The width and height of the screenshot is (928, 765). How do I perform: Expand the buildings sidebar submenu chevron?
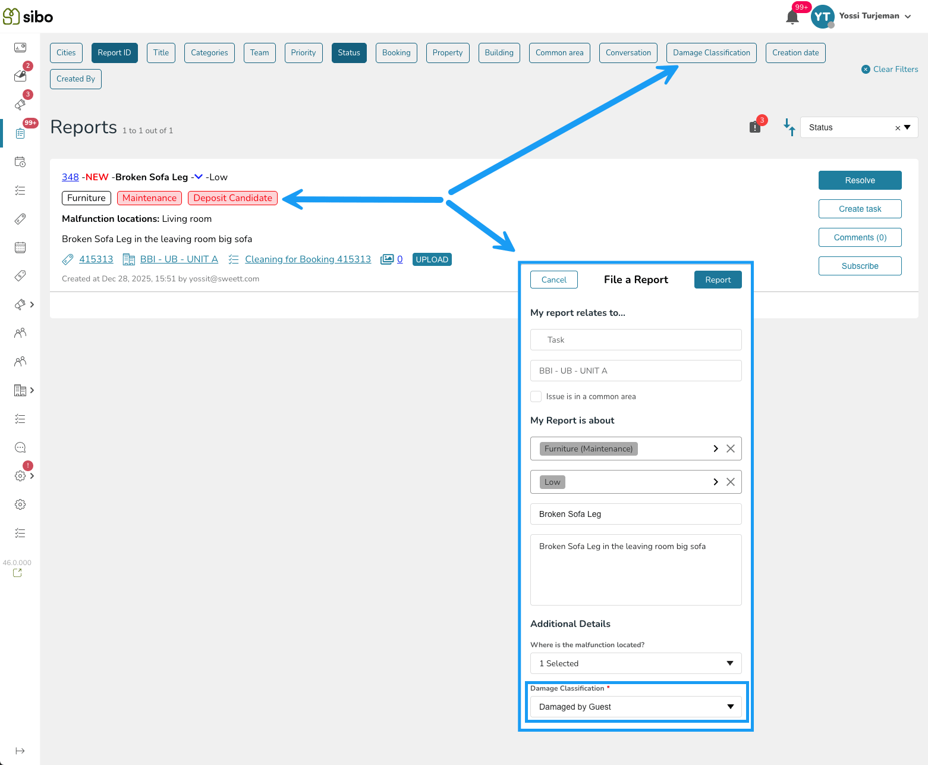(x=32, y=390)
